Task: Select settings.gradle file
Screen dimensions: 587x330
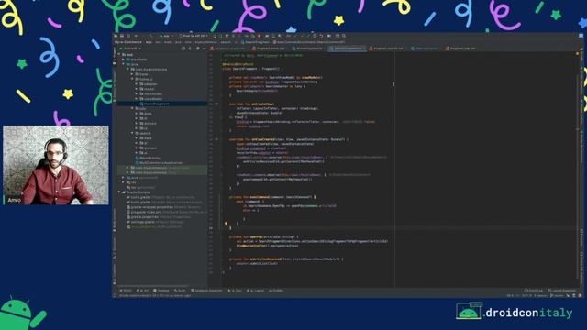Action: pyautogui.click(x=155, y=222)
